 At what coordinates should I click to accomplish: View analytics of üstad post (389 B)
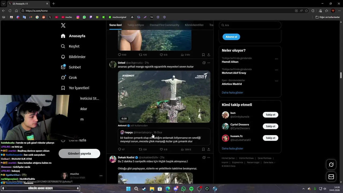coord(186,149)
